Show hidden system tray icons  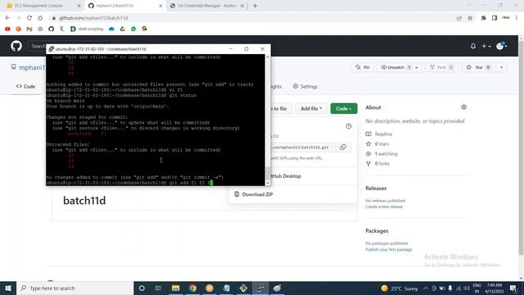426,288
